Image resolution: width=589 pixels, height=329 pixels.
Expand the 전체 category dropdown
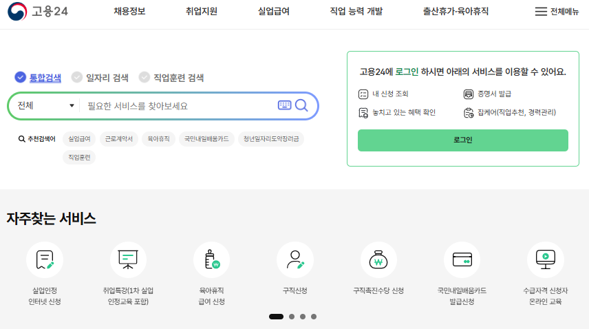[45, 106]
